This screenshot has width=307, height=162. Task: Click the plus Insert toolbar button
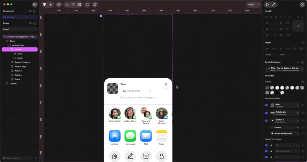pos(51,5)
